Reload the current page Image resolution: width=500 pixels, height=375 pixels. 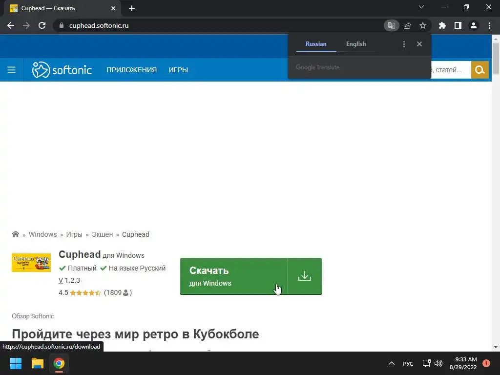point(42,25)
